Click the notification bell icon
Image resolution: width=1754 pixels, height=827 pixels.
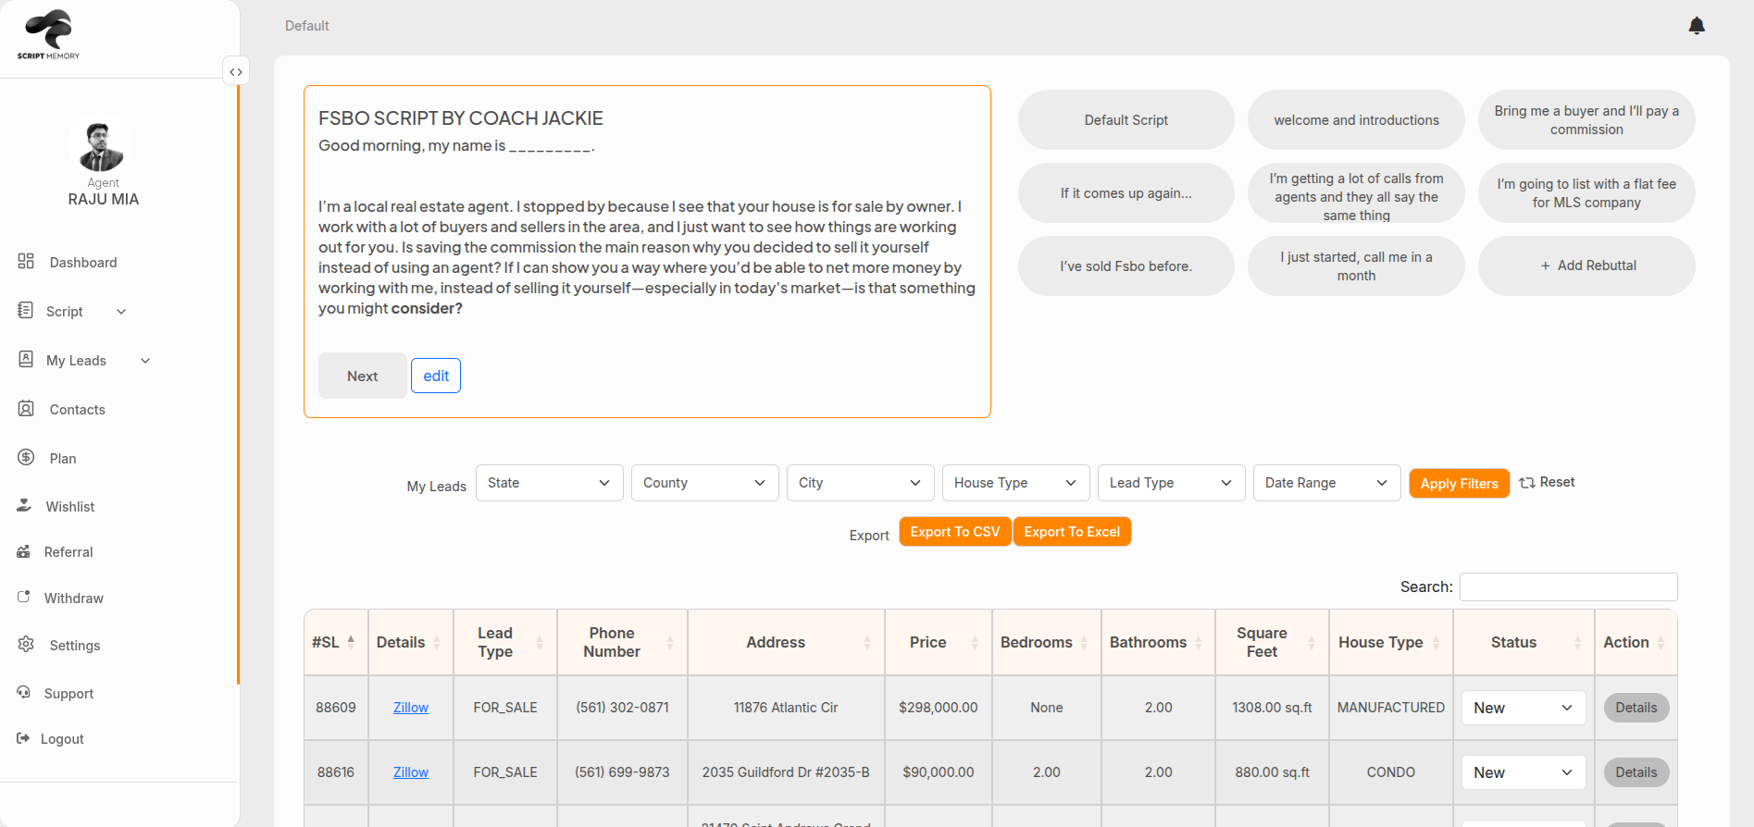pos(1696,26)
